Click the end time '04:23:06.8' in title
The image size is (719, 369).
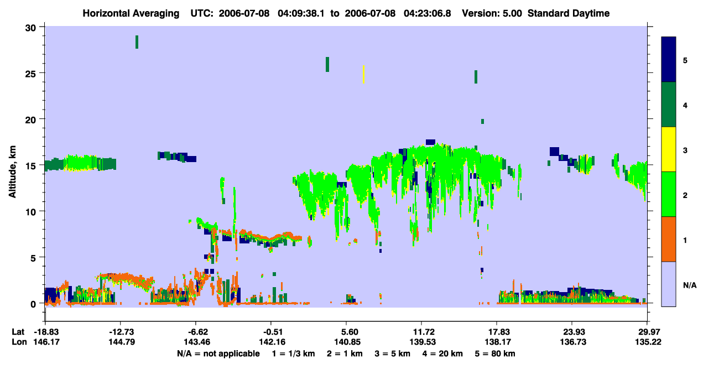click(429, 13)
